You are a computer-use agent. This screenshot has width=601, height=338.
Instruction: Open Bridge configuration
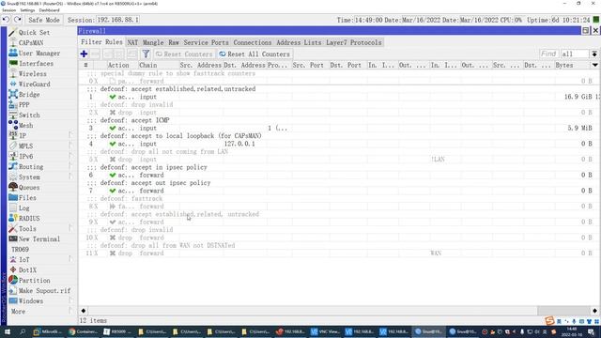(x=29, y=95)
